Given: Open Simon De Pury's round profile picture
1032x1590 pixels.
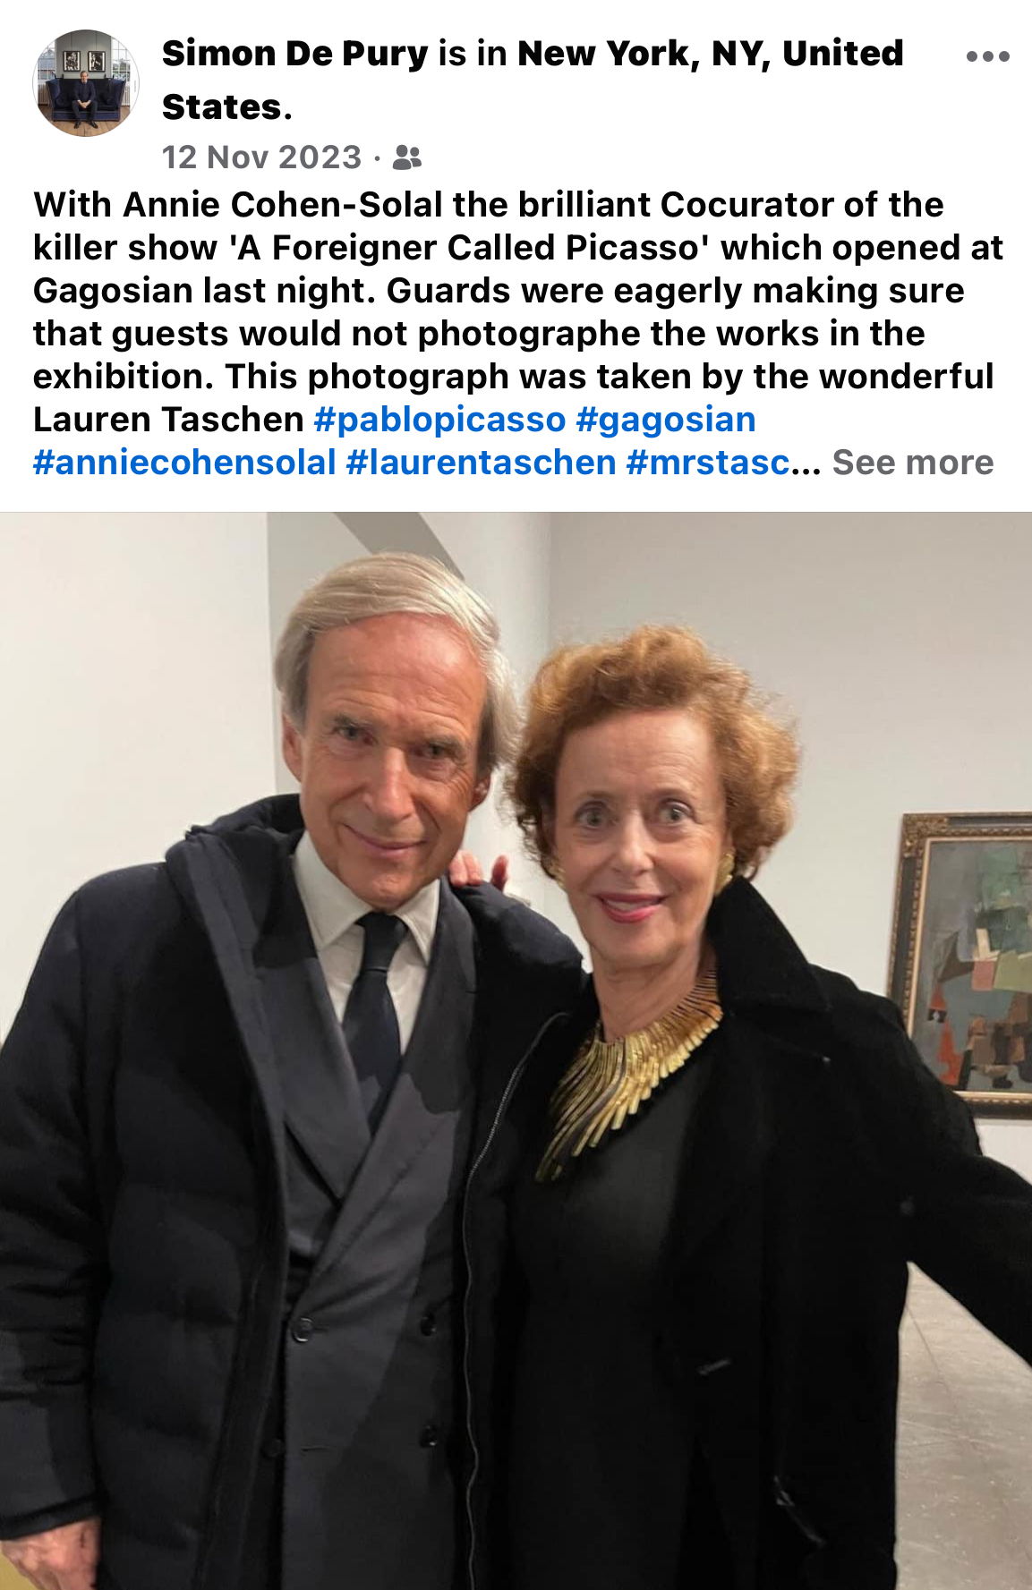Looking at the screenshot, I should [x=86, y=83].
